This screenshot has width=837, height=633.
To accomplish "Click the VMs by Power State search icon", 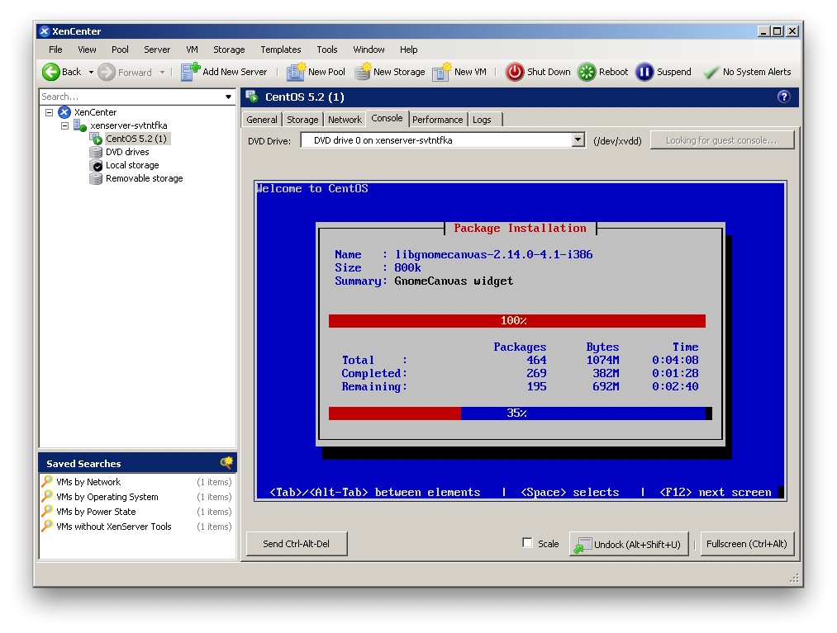I will [47, 512].
